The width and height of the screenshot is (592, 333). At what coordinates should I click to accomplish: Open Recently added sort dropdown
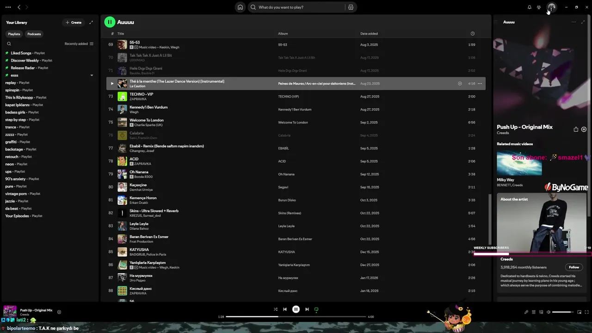(x=79, y=44)
